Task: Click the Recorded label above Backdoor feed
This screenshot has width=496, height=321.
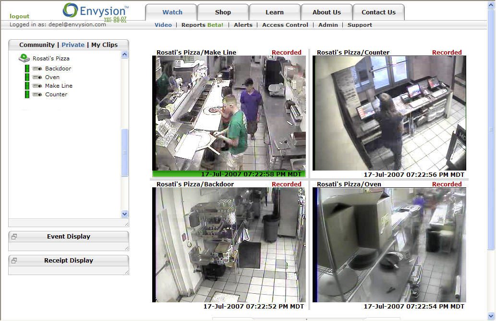Action: pos(287,184)
